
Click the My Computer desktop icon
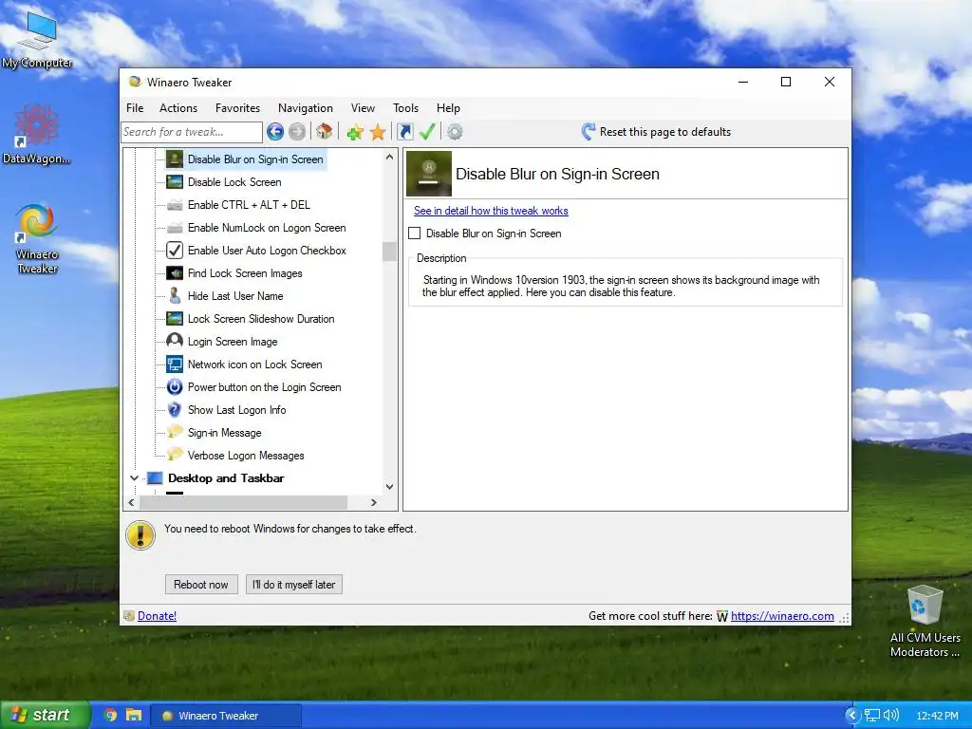click(x=37, y=40)
